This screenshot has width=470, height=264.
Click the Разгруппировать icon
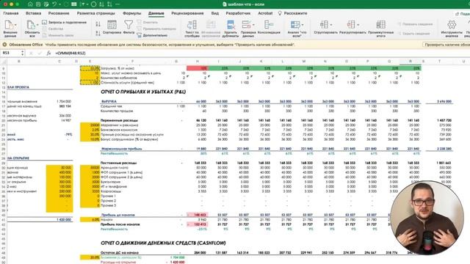click(351, 25)
